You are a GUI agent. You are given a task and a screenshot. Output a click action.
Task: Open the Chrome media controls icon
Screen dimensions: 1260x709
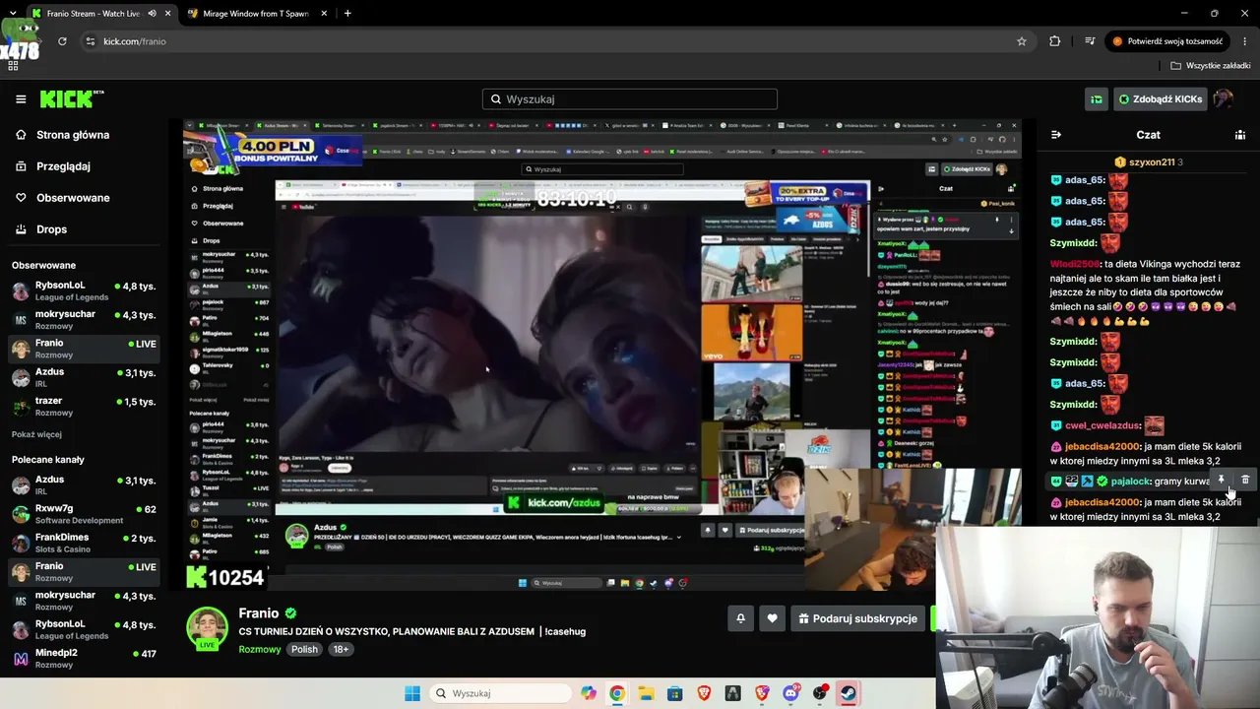1090,41
